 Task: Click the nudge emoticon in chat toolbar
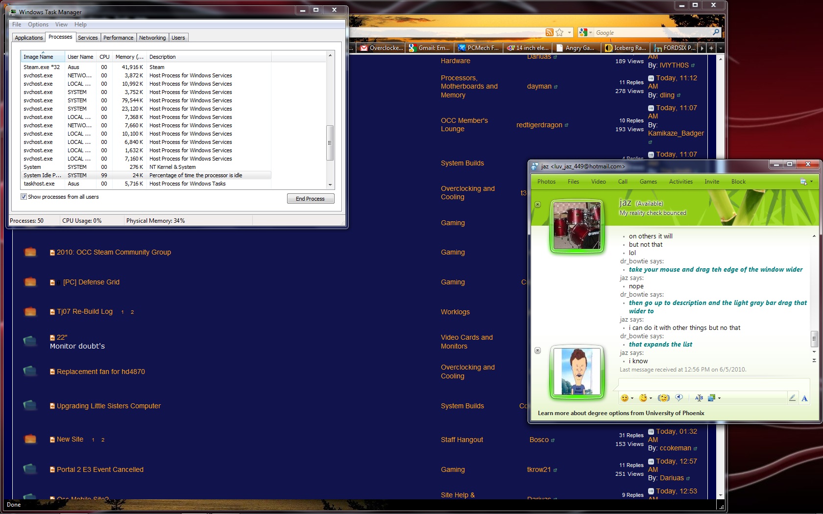point(663,398)
